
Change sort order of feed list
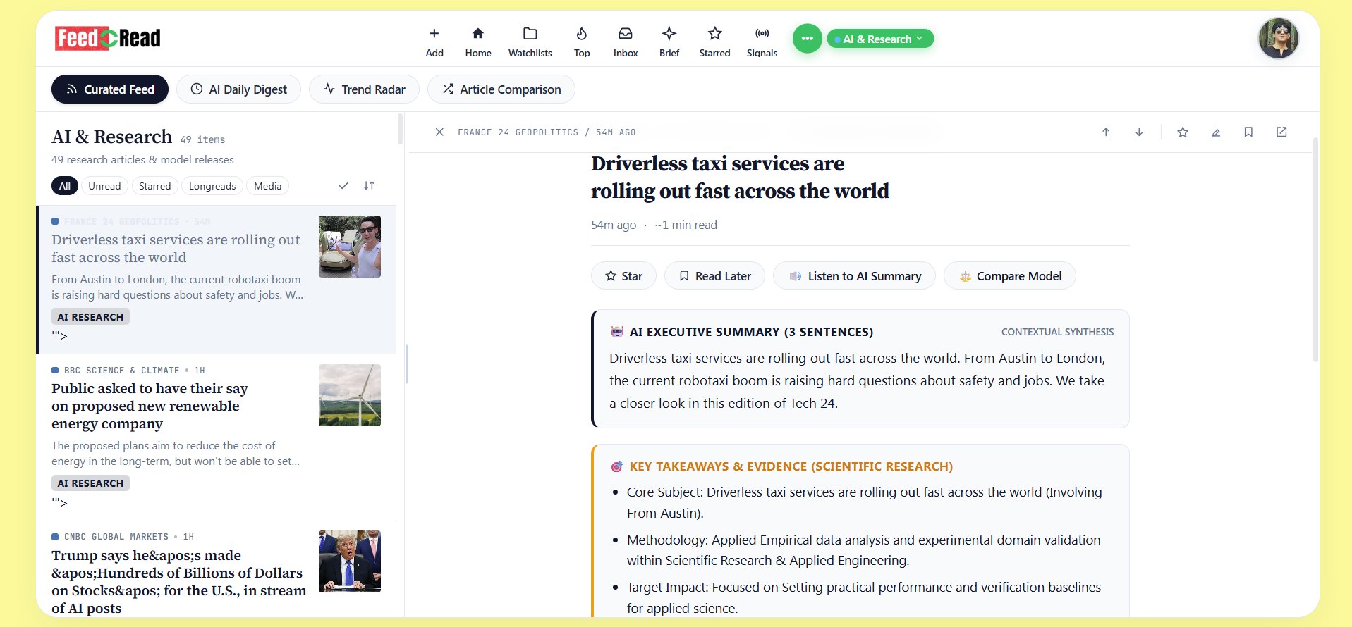pos(369,186)
